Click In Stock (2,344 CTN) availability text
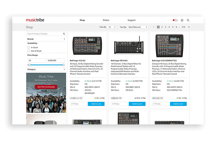This screenshot has height=141, width=216. coord(134,81)
